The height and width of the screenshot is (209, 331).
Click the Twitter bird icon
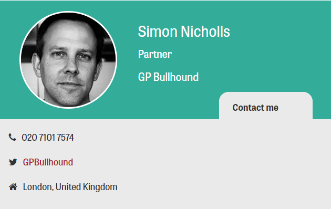tap(13, 162)
